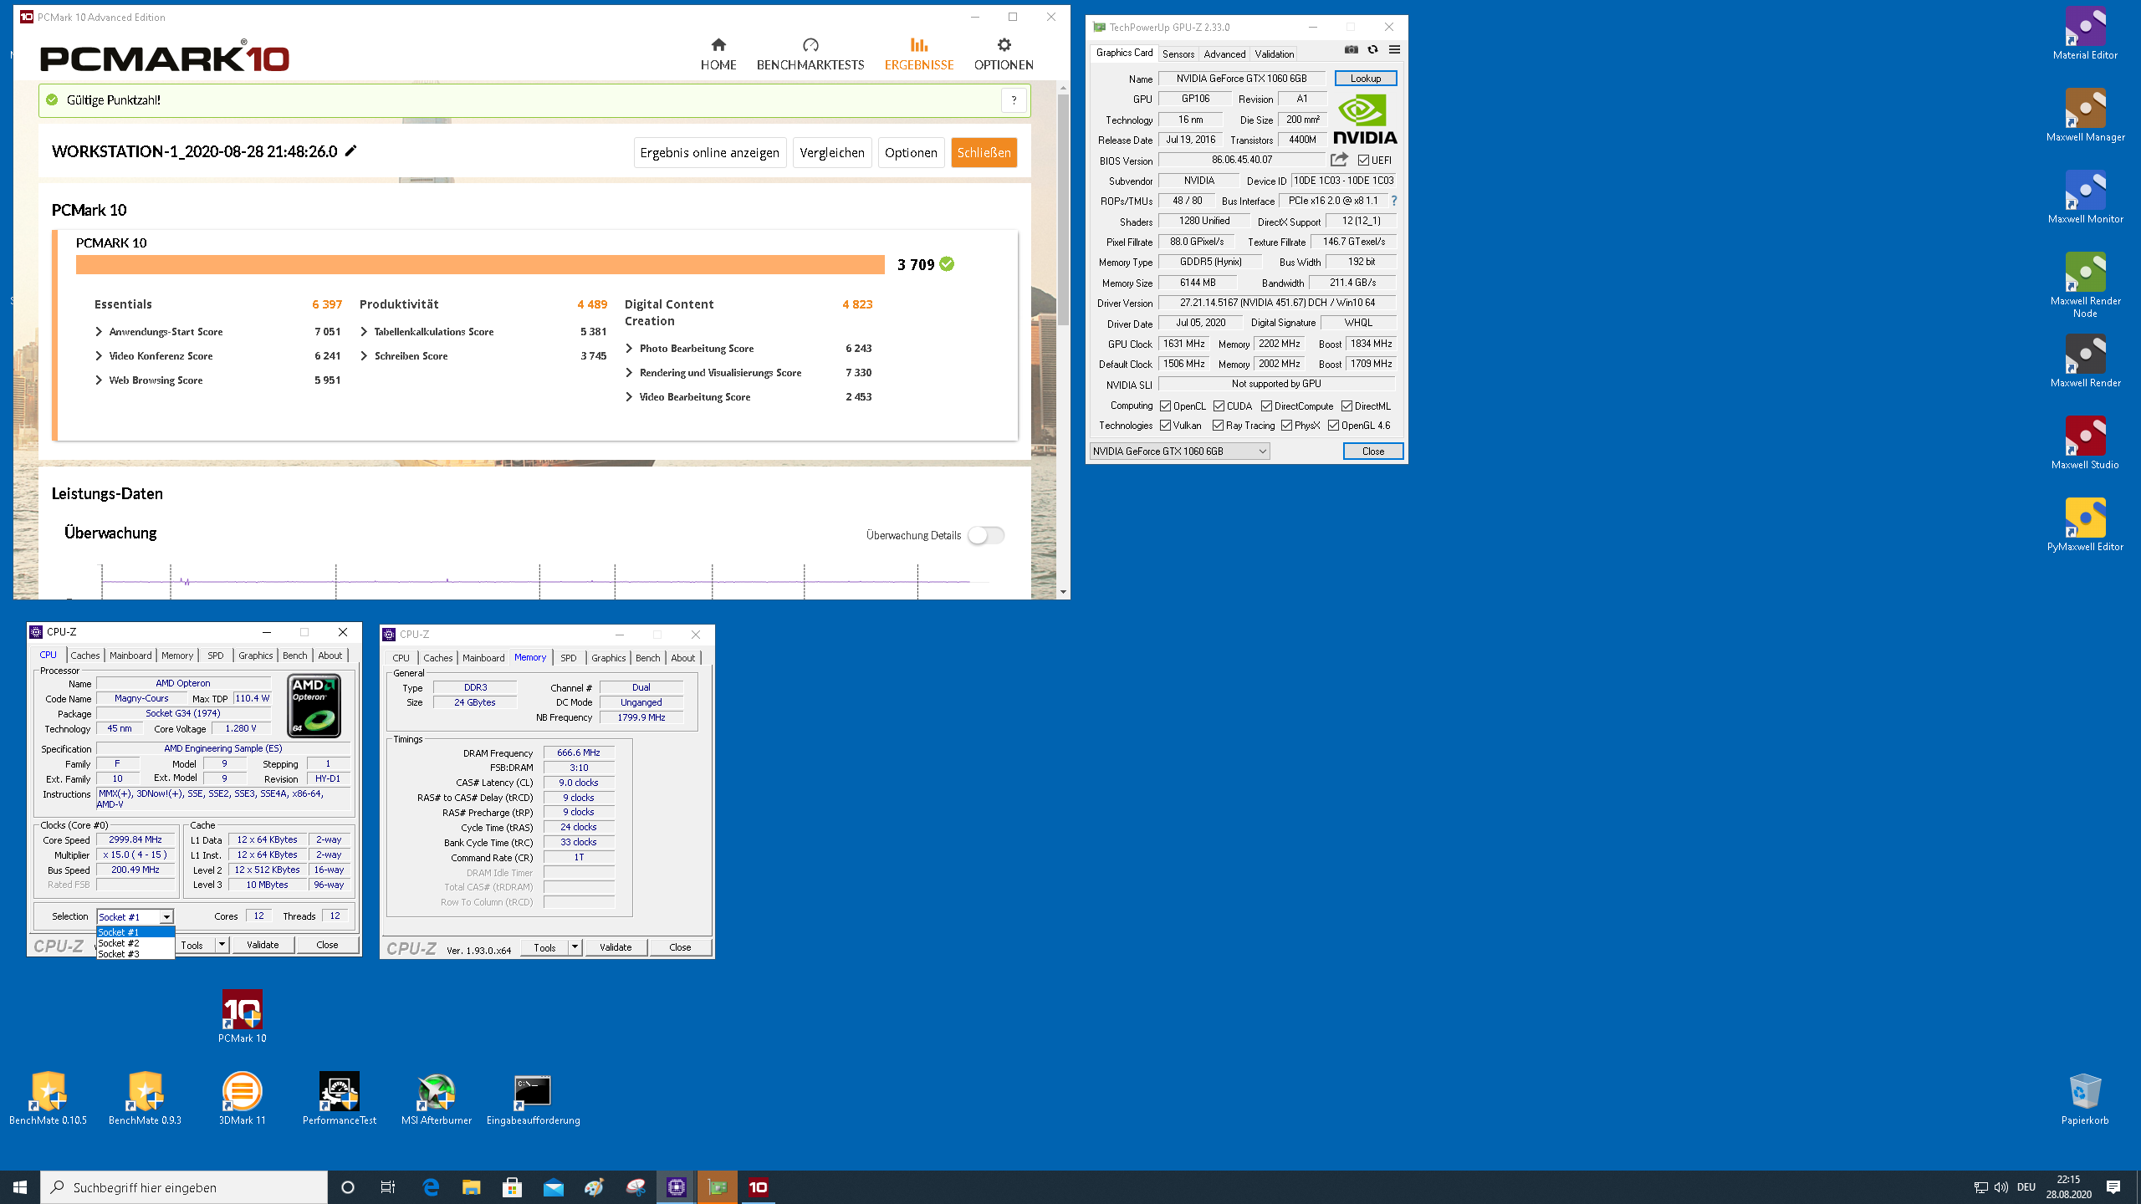
Task: Toggle DirectML checkbox in GPU-Z
Action: coord(1347,406)
